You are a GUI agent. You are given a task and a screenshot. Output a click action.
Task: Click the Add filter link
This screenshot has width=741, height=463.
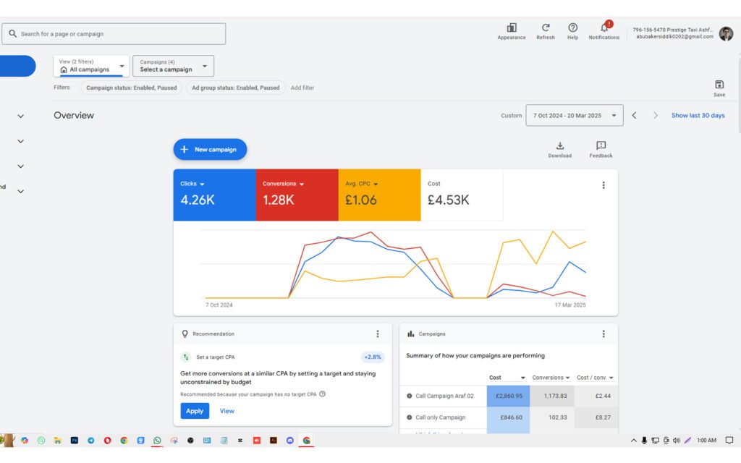[x=302, y=88]
